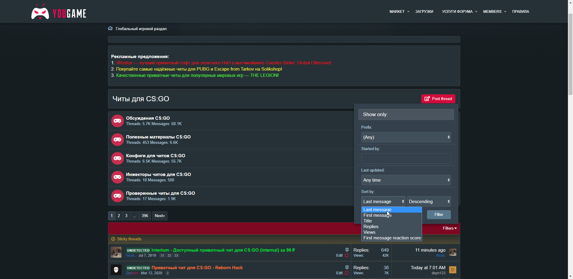The height and width of the screenshot is (279, 573).
Task: Open the Обсуждения CS:GO subforum title
Action: pos(148,118)
